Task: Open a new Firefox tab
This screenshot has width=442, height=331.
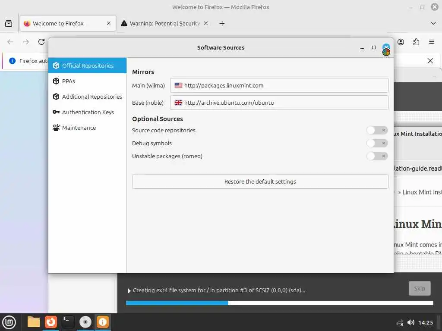Action: 222,24
